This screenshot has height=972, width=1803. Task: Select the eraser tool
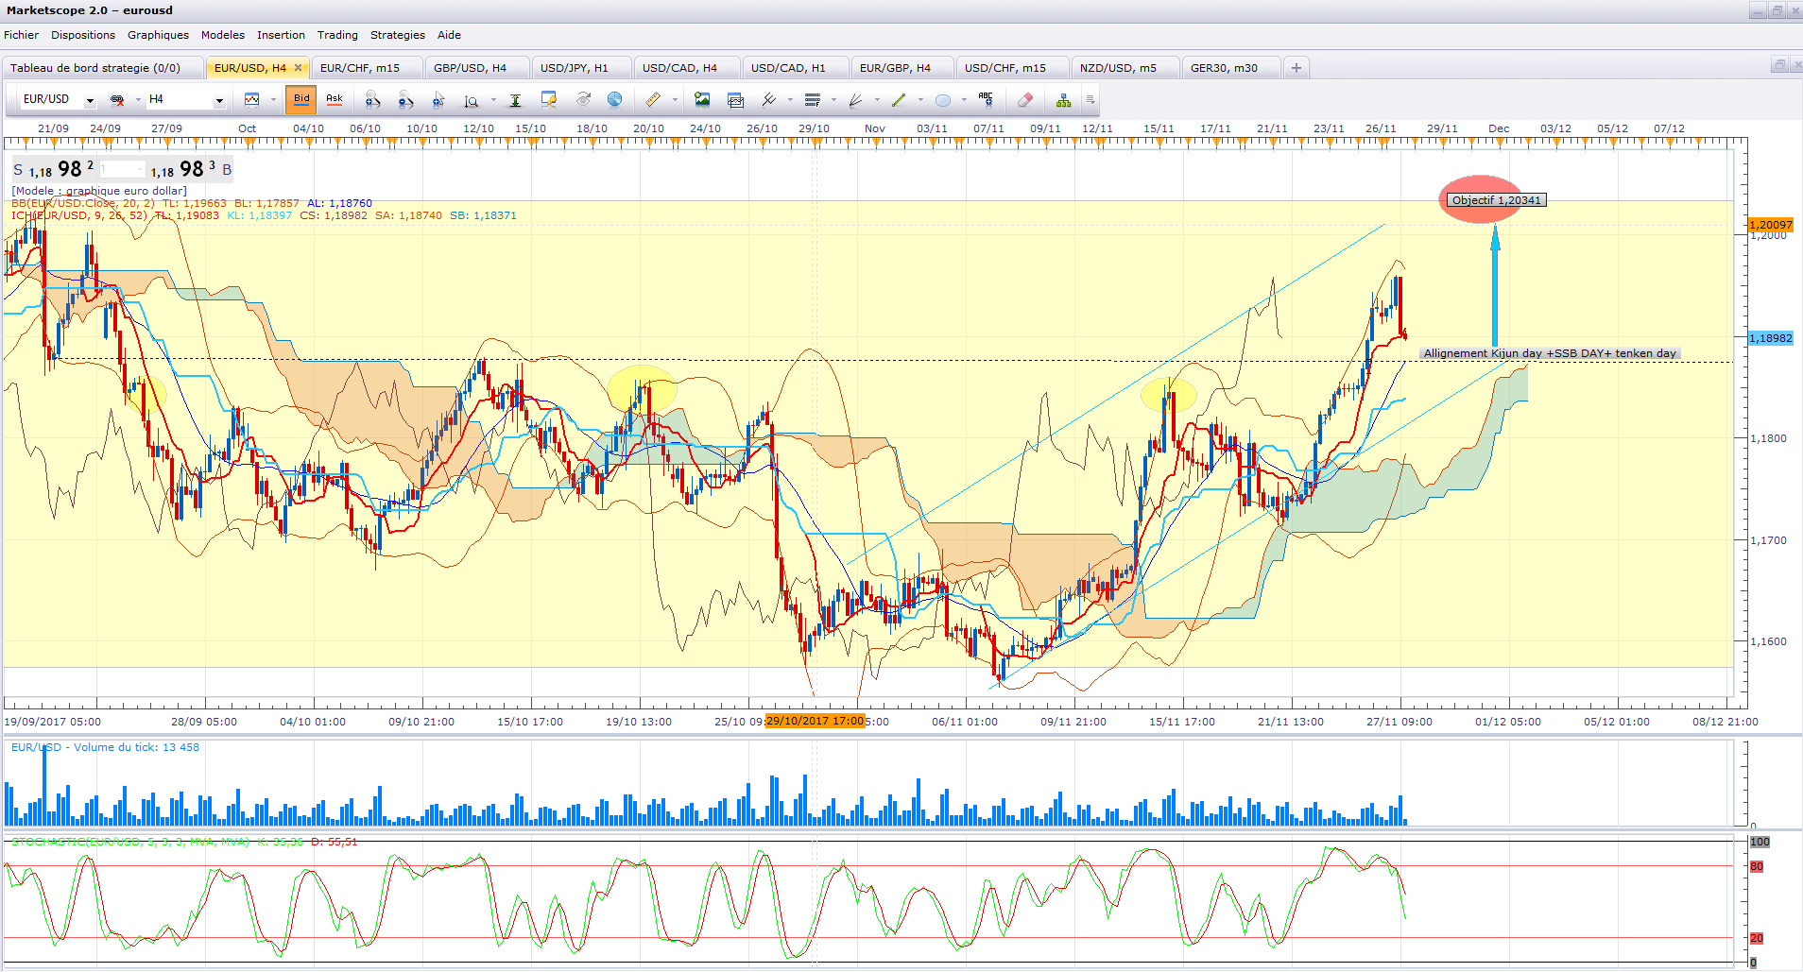click(x=1025, y=99)
